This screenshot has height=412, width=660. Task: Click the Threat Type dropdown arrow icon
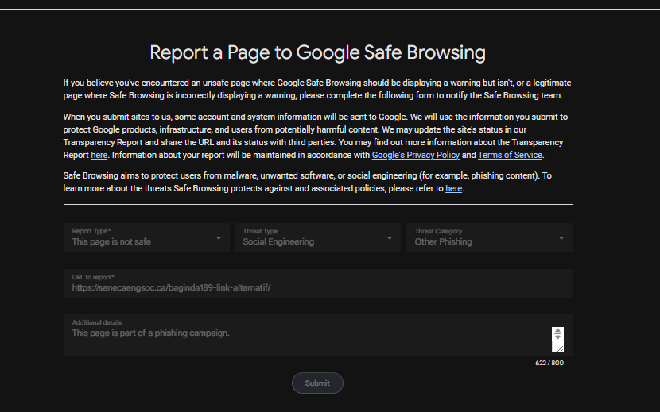(390, 238)
